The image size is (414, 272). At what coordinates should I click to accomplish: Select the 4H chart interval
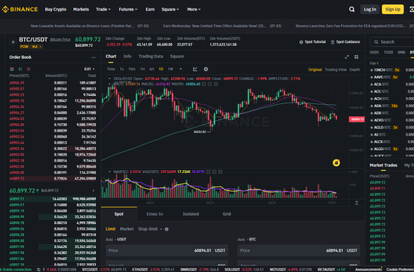pyautogui.click(x=152, y=69)
